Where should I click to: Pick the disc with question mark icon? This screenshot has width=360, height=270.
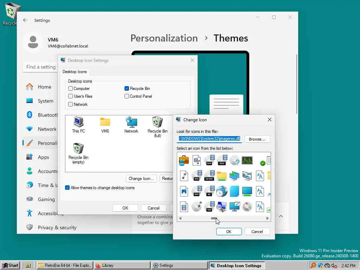[x=234, y=160]
